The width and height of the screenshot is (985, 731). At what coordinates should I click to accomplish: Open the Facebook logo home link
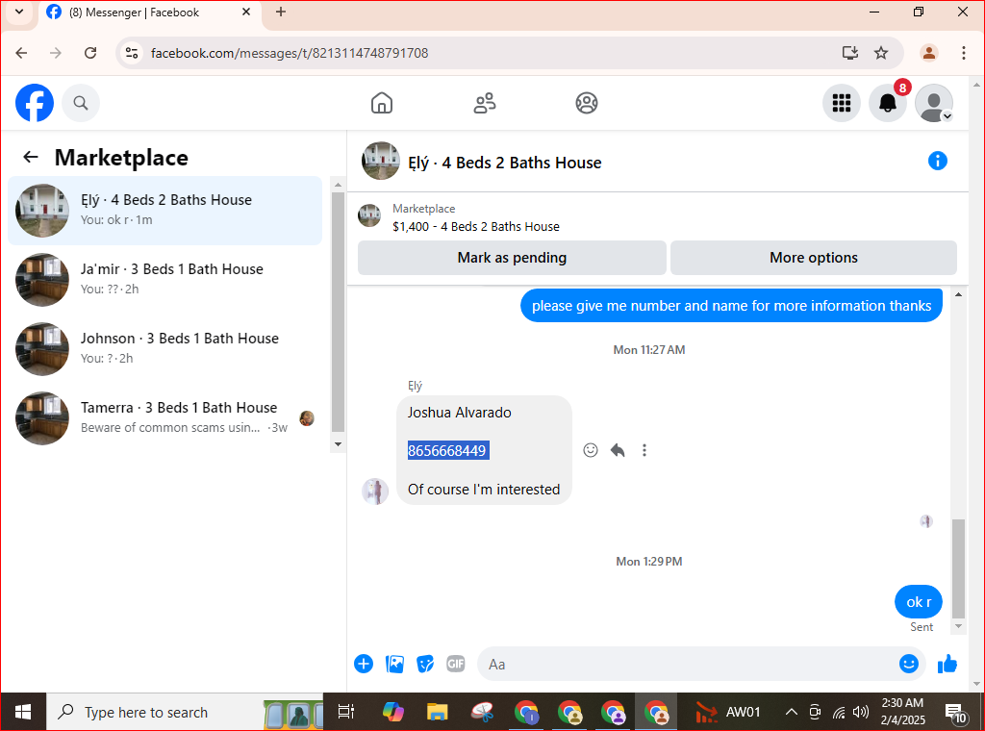[x=35, y=103]
